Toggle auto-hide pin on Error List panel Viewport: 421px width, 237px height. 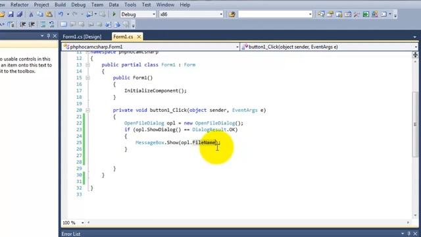pyautogui.click(x=409, y=234)
